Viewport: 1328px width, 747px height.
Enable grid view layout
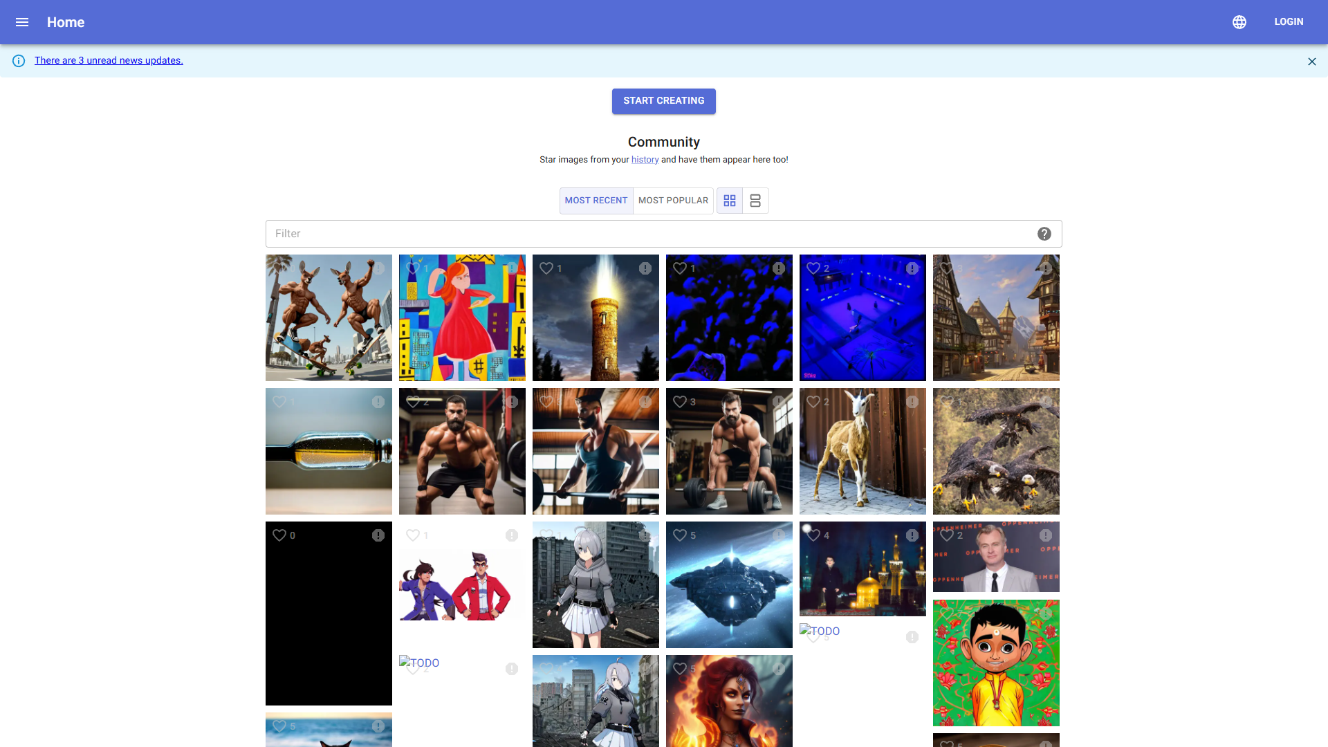pos(730,201)
